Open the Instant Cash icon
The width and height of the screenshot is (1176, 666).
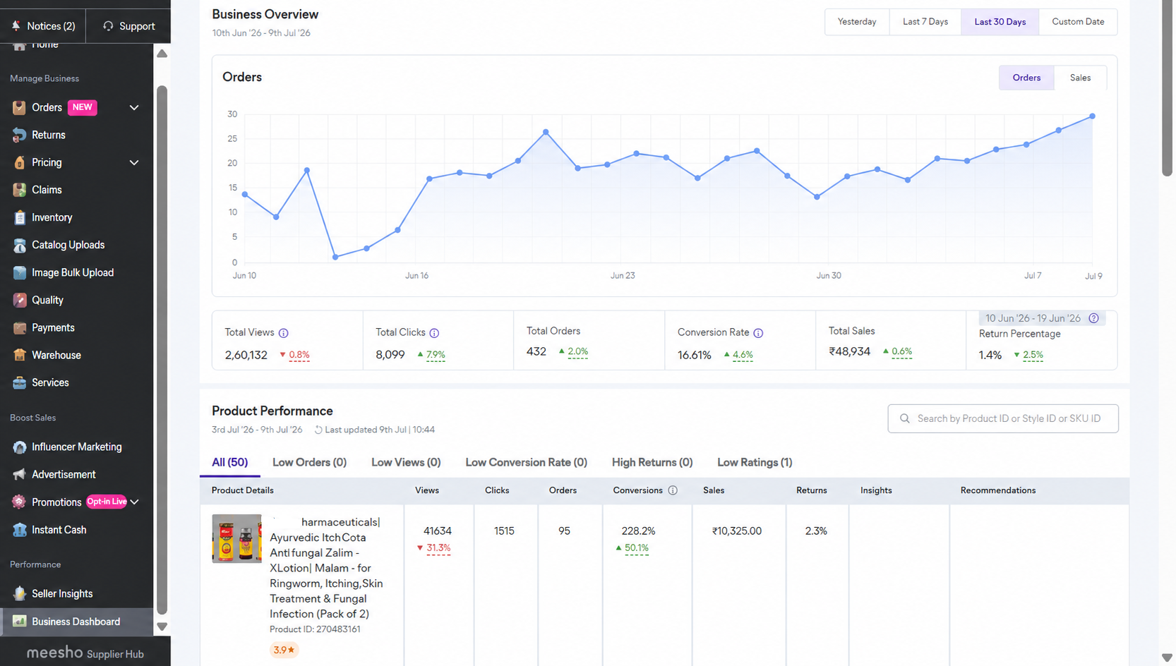coord(20,530)
